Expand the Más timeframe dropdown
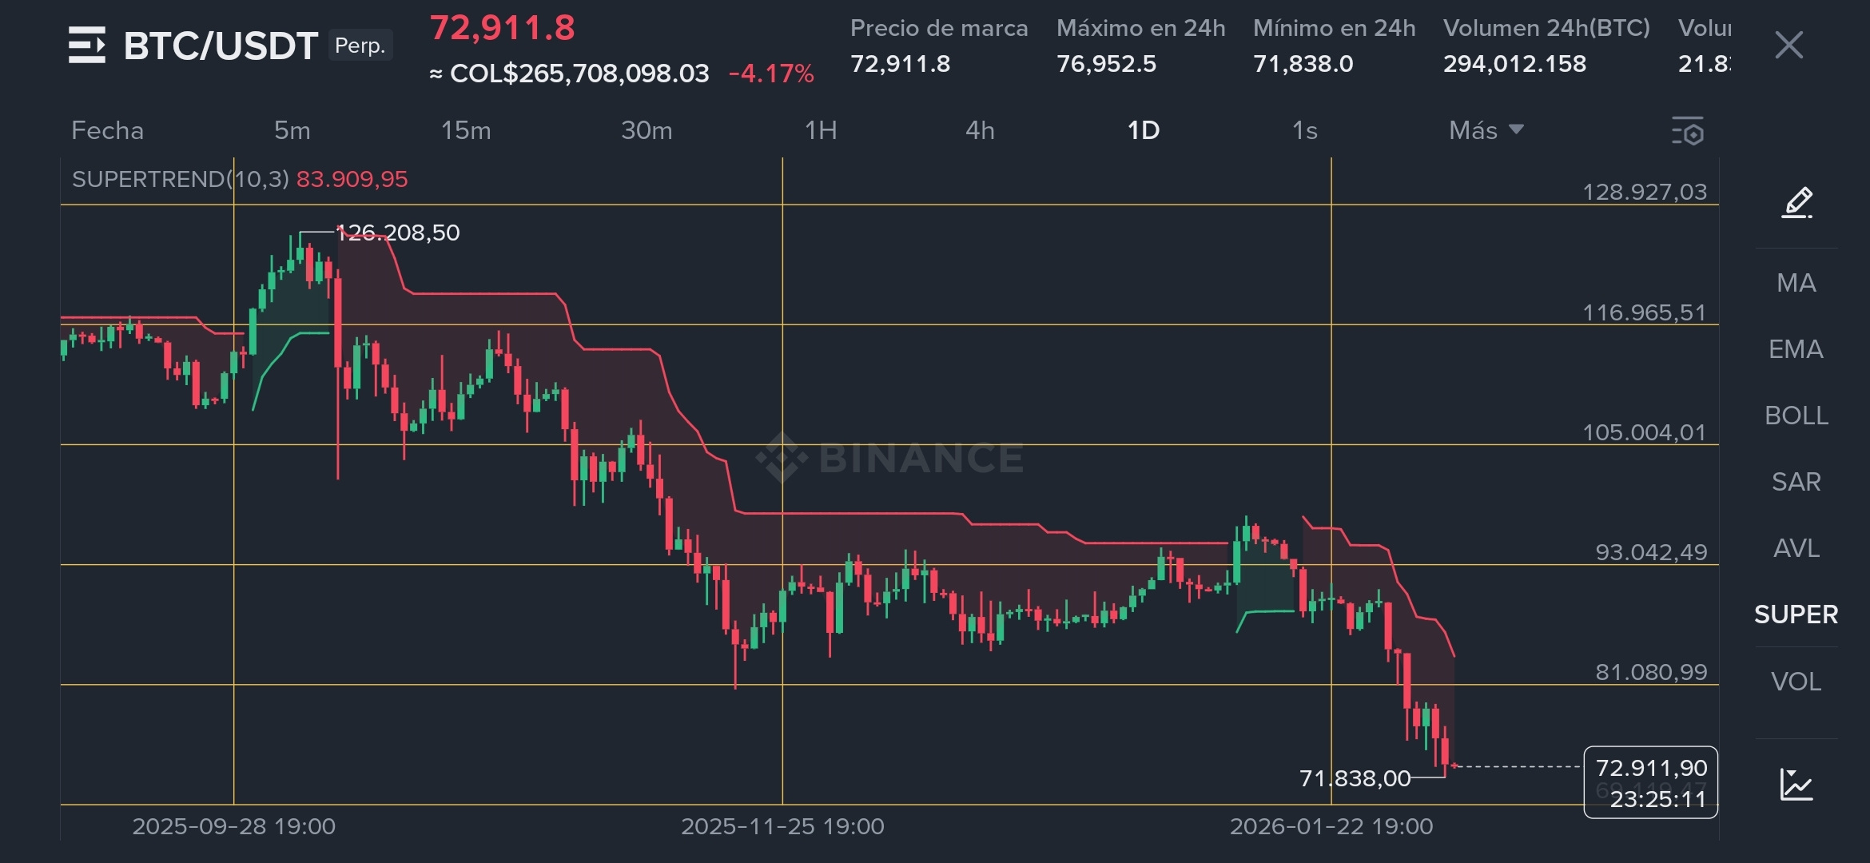Screen dimensions: 1870x863 point(1486,130)
